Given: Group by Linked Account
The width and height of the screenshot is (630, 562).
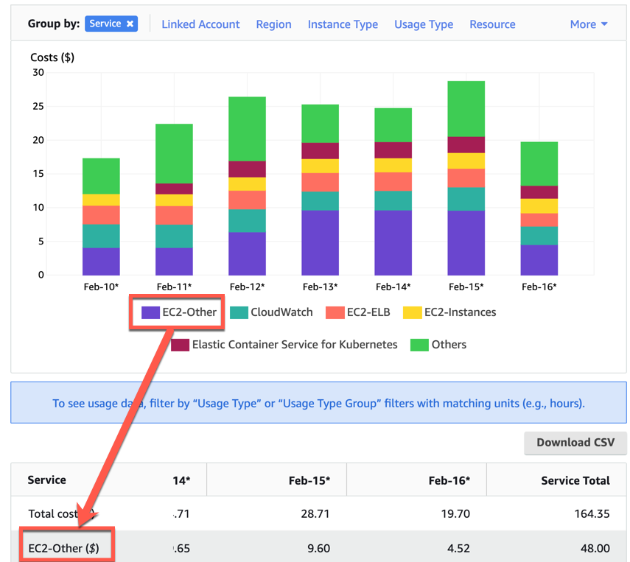Looking at the screenshot, I should pyautogui.click(x=200, y=24).
